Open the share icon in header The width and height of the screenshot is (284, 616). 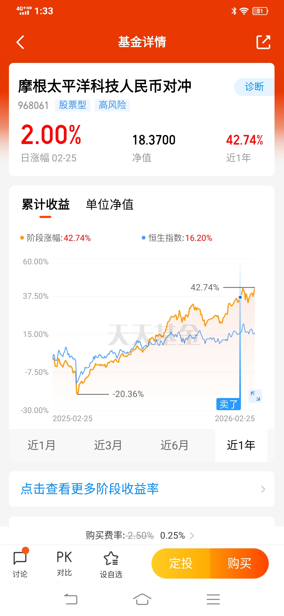pyautogui.click(x=263, y=42)
